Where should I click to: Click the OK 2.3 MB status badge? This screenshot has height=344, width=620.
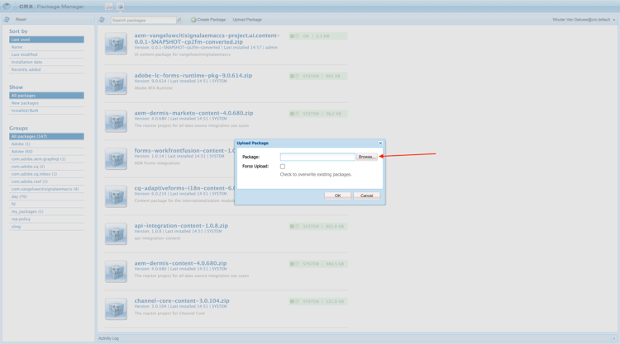[x=318, y=36]
